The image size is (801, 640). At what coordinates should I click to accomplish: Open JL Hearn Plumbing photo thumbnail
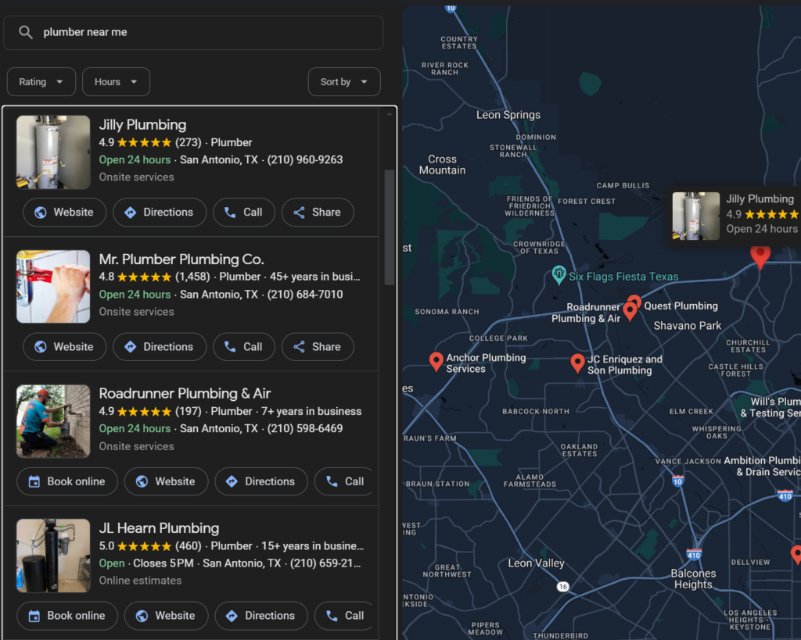click(53, 556)
